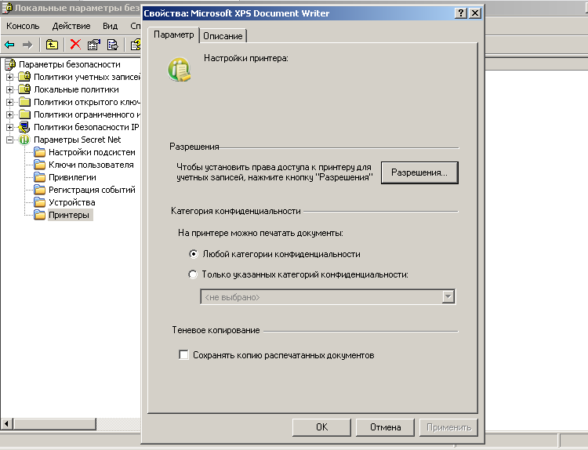Click the Local Policies folder icon
Image resolution: width=588 pixels, height=450 pixels.
pos(24,89)
